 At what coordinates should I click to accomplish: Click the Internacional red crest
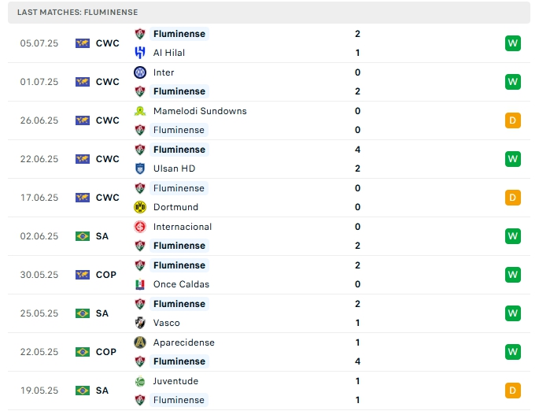[x=140, y=227]
